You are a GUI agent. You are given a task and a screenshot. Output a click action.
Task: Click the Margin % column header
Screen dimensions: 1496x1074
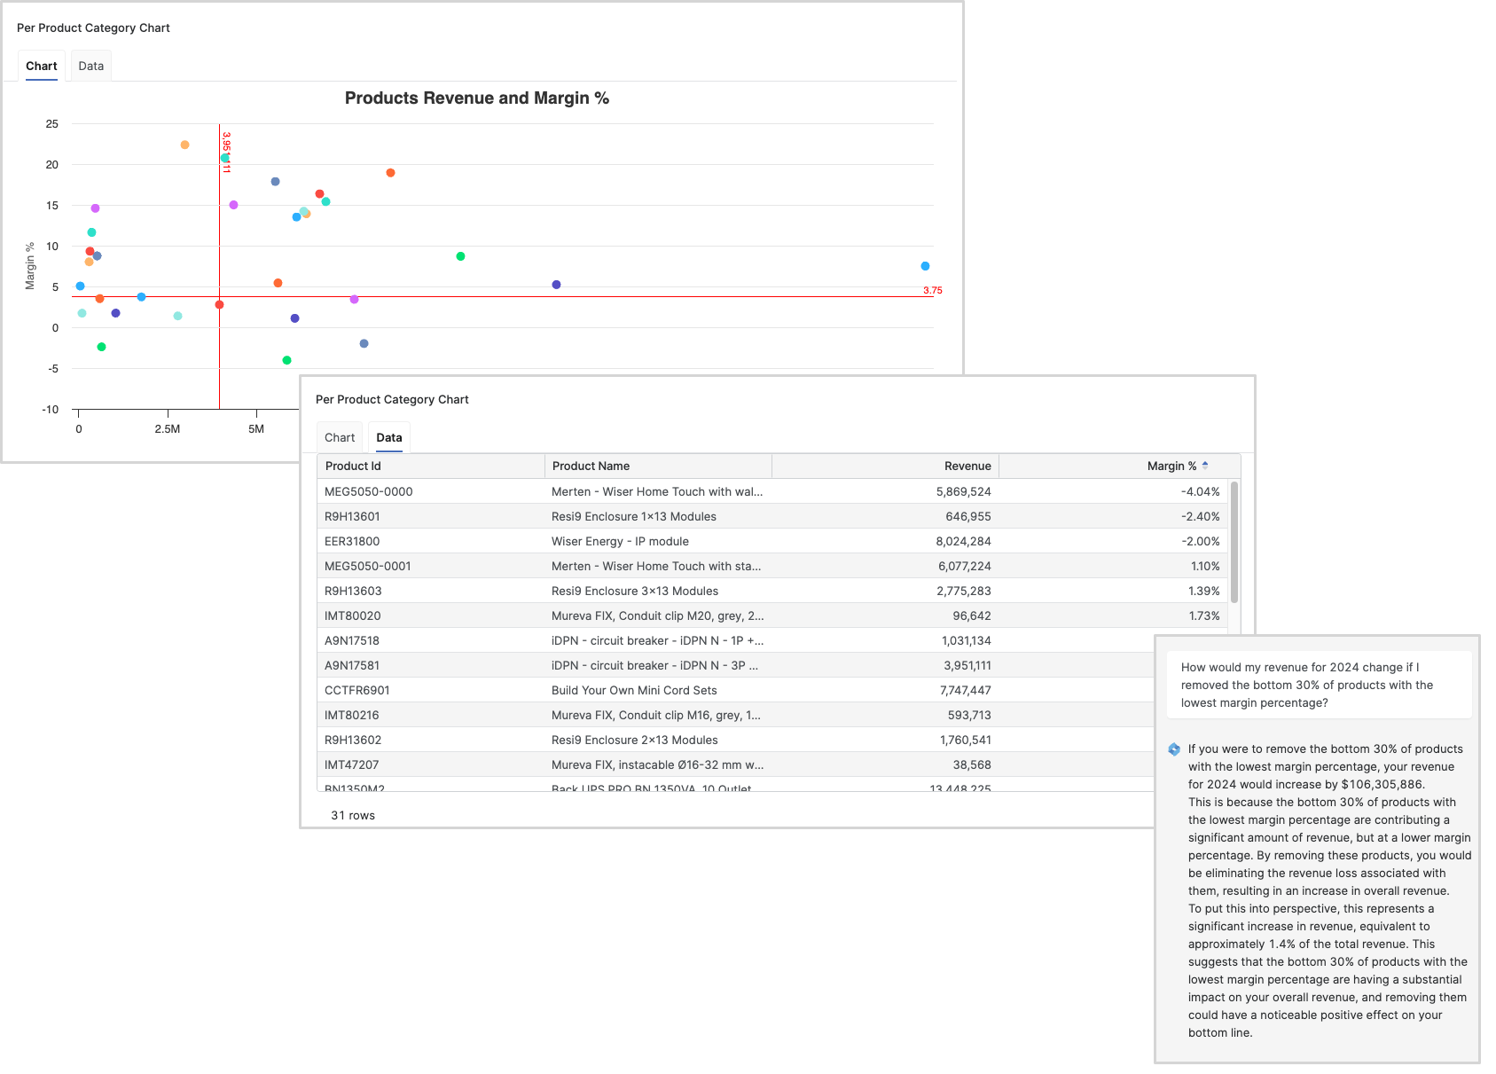pos(1171,466)
